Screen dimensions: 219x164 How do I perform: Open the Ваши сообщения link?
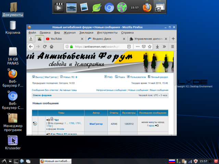(159, 90)
